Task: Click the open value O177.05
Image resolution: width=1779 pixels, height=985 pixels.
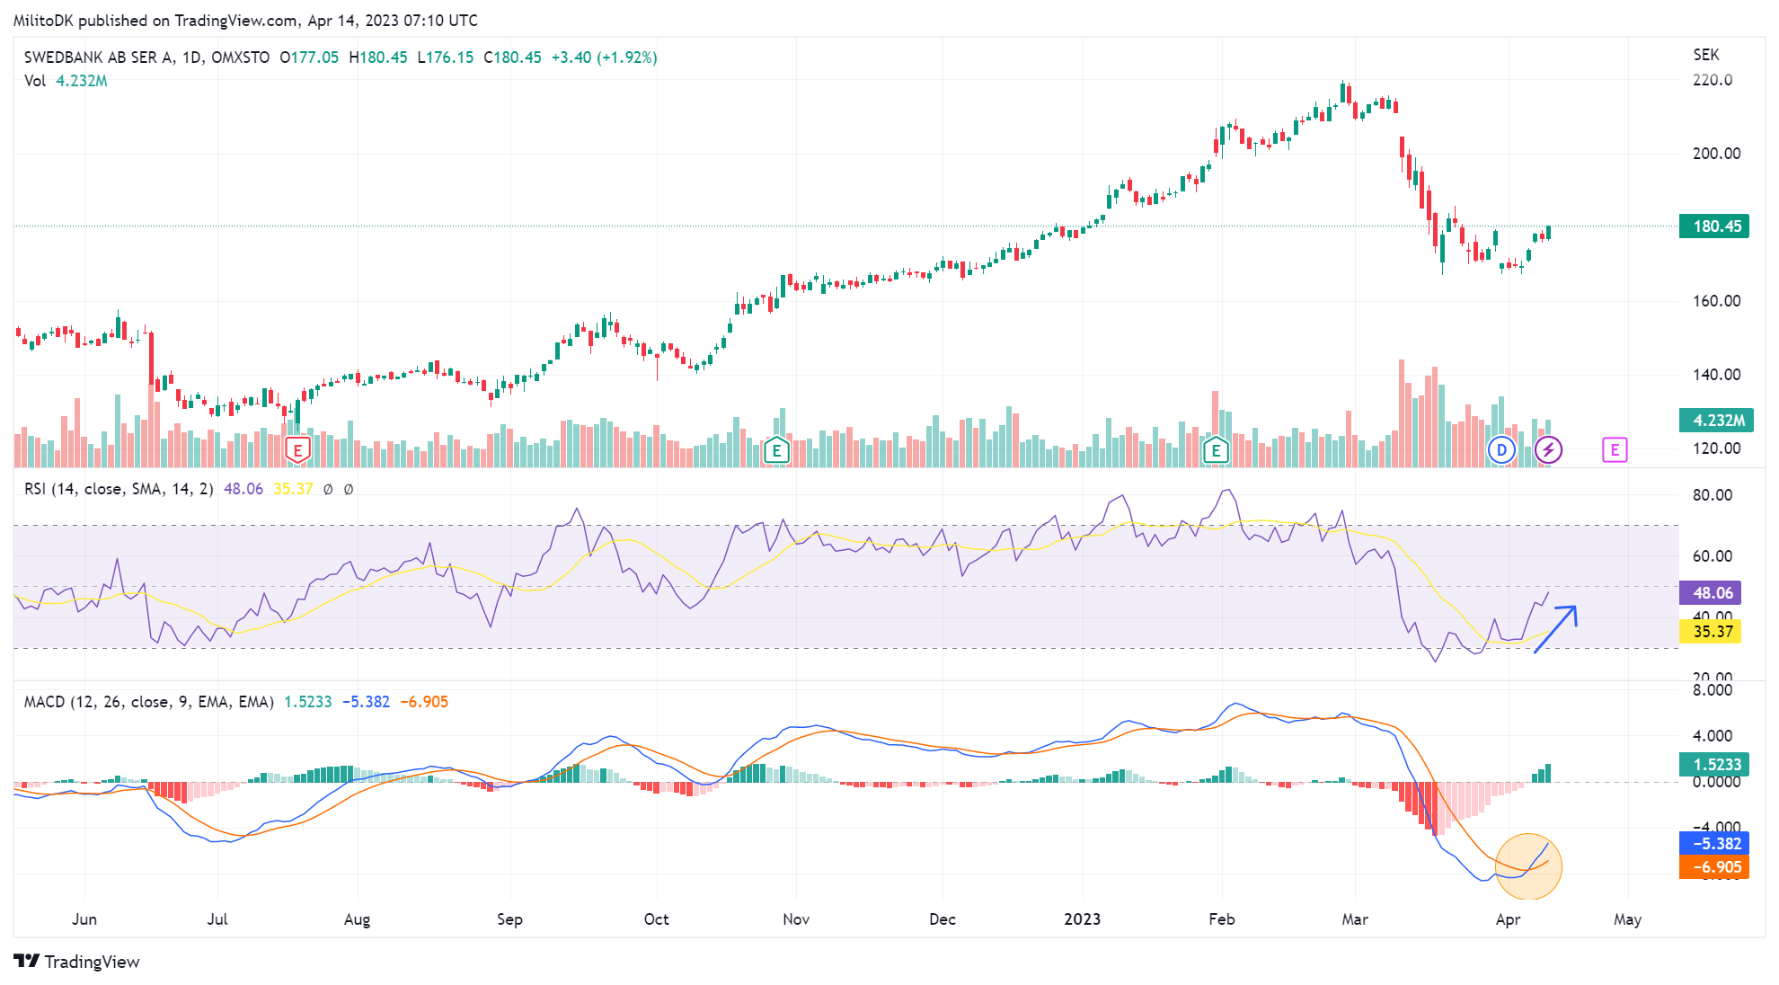Action: 309,58
